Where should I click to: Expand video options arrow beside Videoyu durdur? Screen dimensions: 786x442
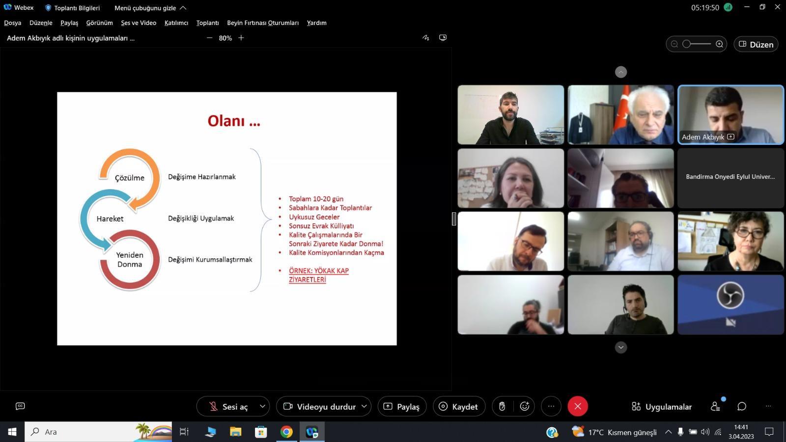(x=364, y=406)
